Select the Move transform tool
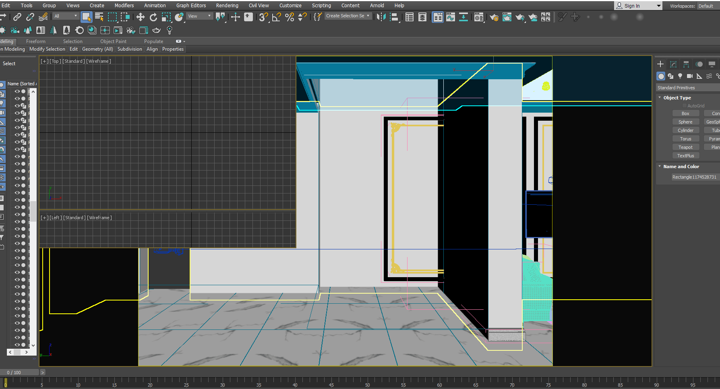 pos(140,17)
